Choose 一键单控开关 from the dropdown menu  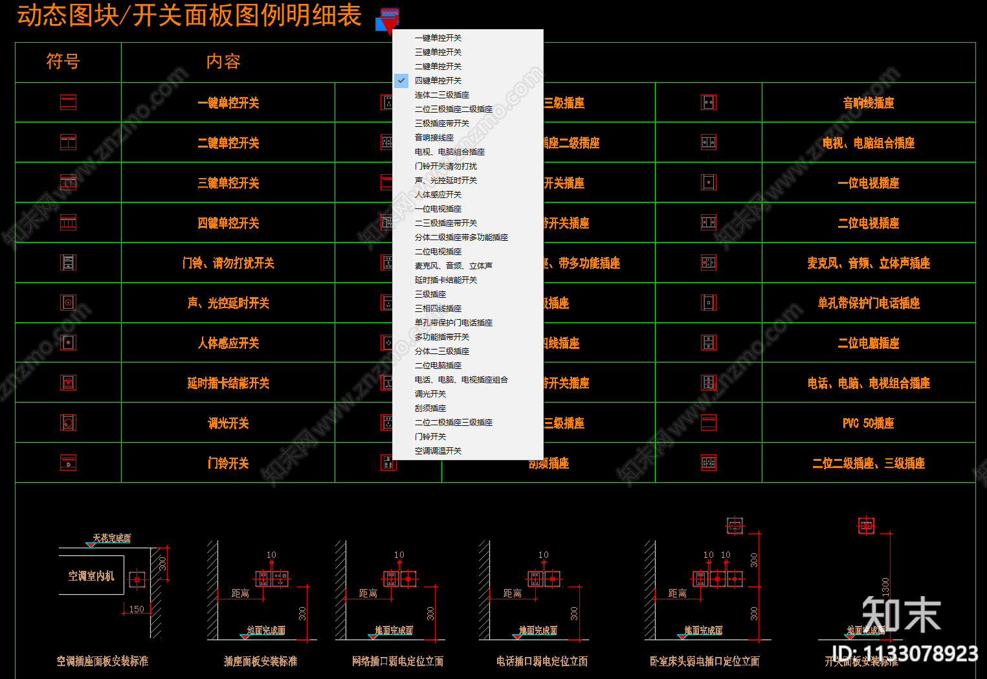[x=438, y=38]
